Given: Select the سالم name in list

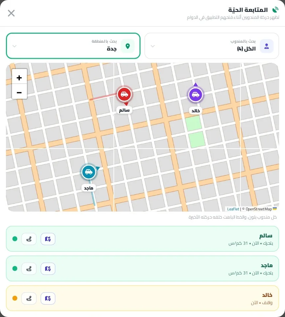Looking at the screenshot, I should coord(266,236).
